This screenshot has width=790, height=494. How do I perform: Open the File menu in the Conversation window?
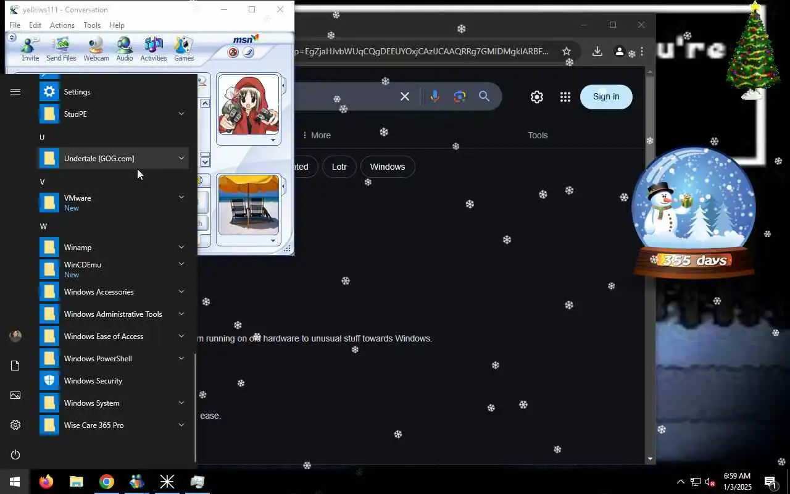coord(15,25)
